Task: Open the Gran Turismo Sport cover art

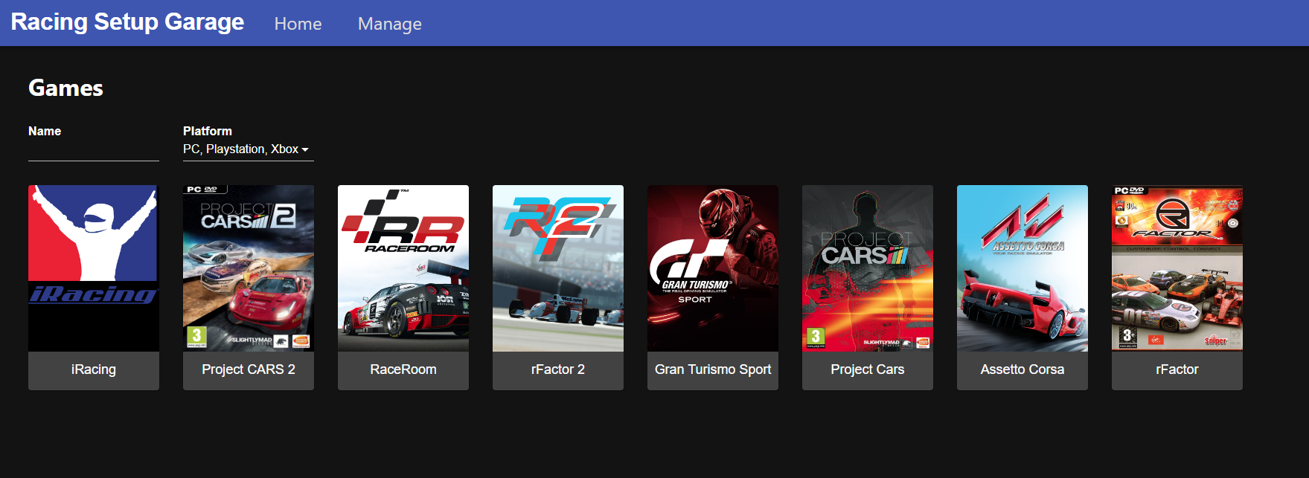Action: pos(713,268)
